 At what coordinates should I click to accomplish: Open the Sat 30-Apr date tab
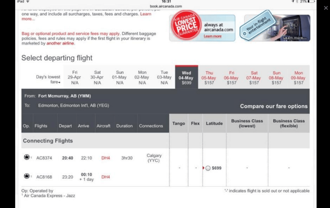click(x=97, y=78)
